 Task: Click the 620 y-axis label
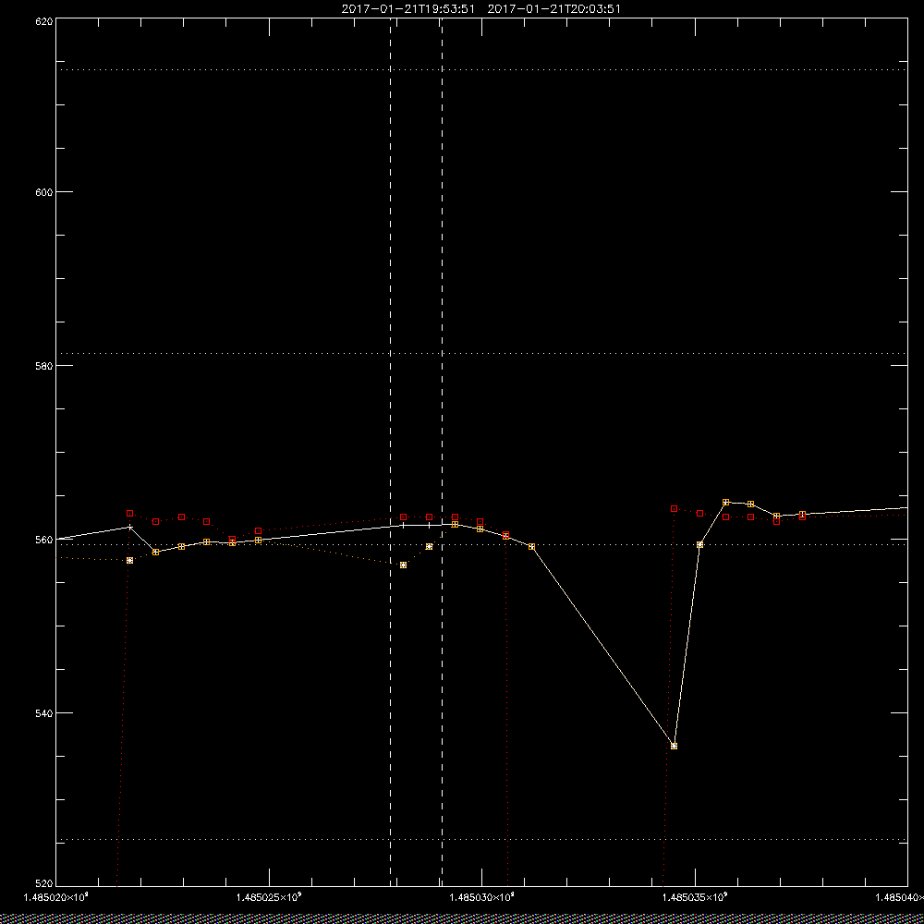point(44,21)
